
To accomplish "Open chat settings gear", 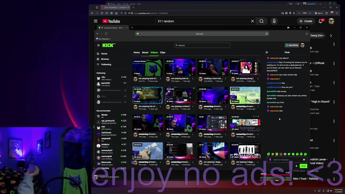I will 296,166.
